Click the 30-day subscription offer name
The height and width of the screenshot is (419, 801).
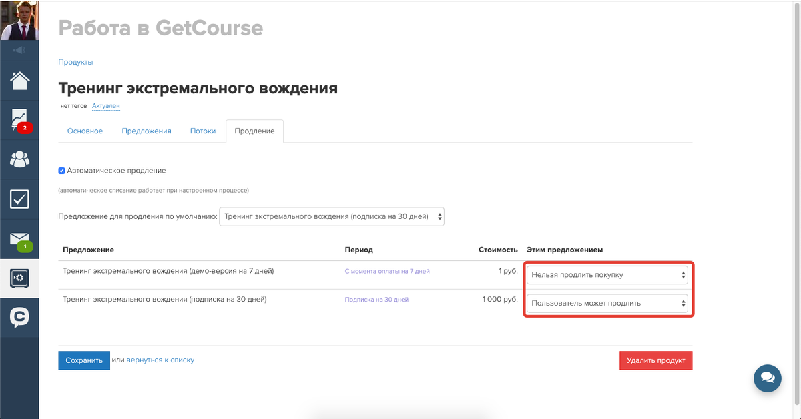tap(165, 300)
